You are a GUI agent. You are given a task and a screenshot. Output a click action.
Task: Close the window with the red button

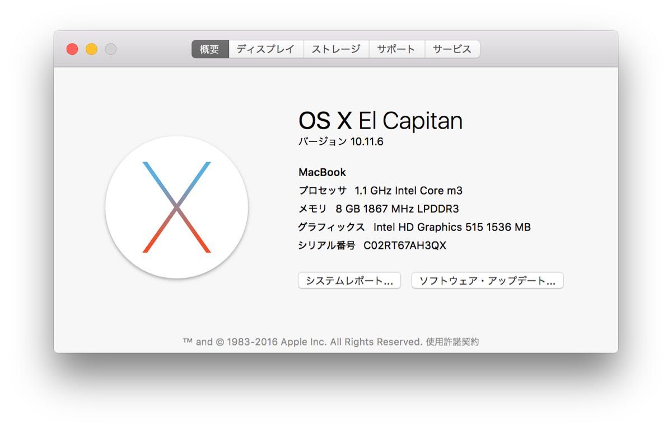tap(72, 49)
